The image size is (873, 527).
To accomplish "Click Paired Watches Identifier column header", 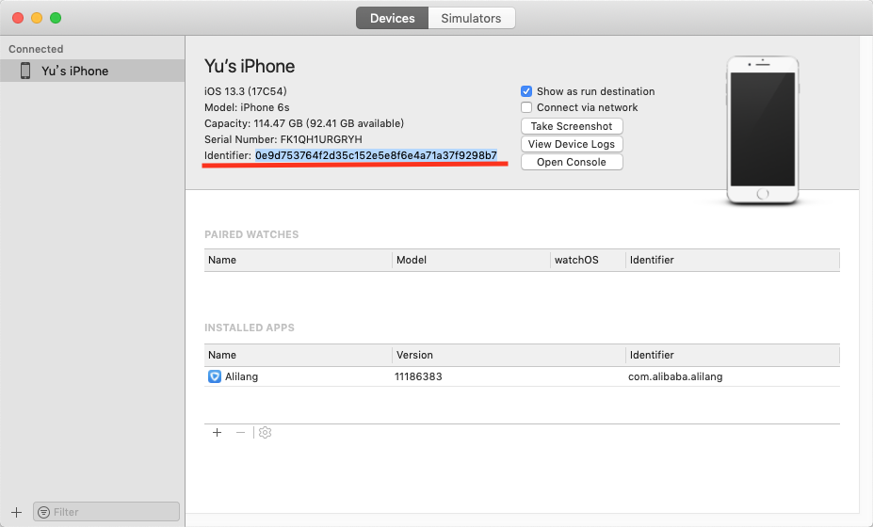I will 733,260.
